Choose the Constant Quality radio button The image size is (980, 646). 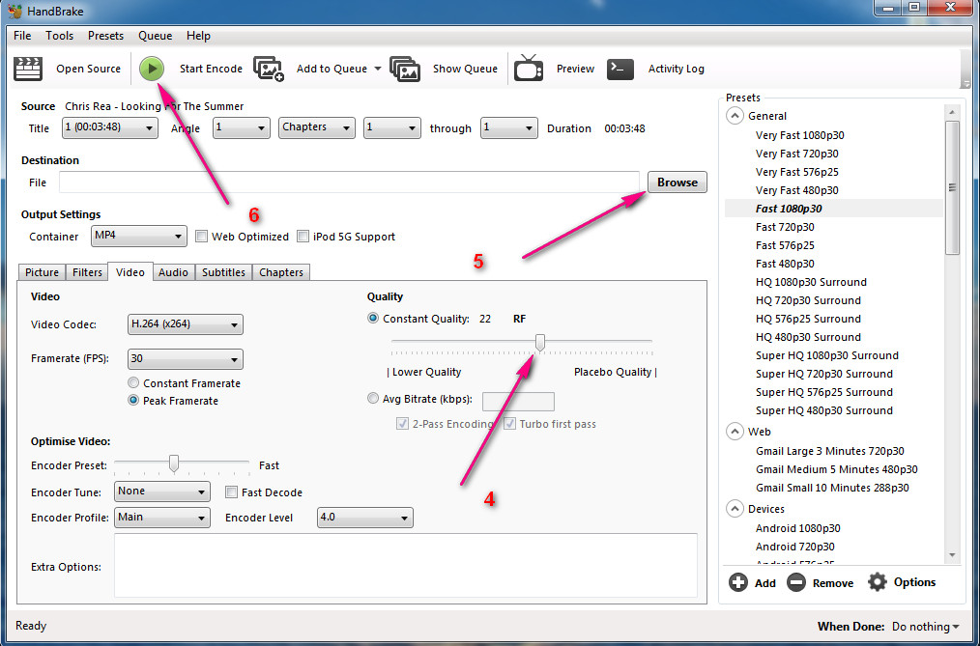373,319
